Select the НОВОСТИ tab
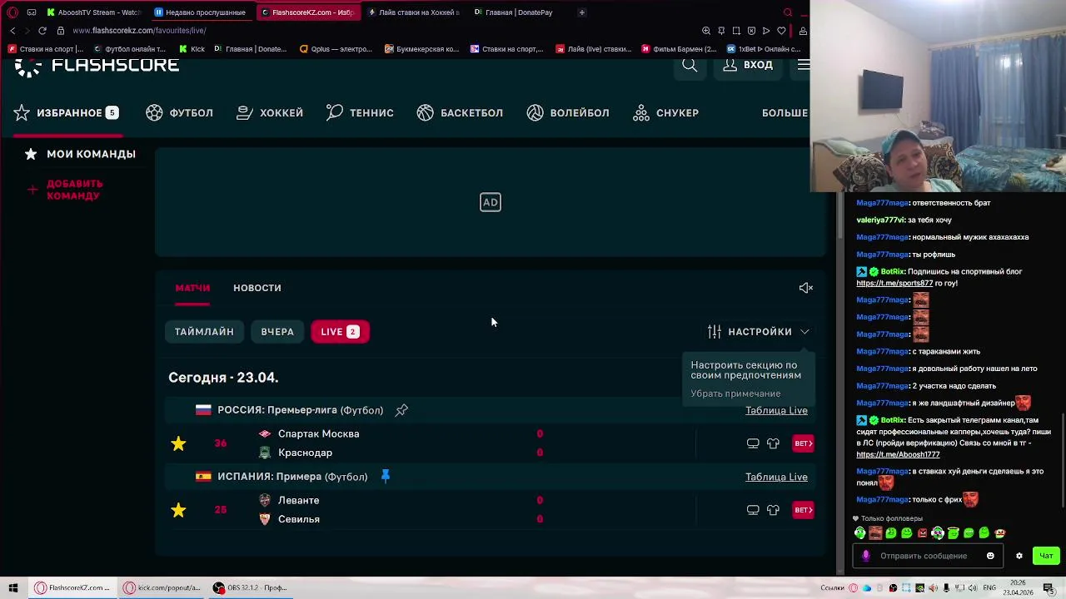 (257, 288)
